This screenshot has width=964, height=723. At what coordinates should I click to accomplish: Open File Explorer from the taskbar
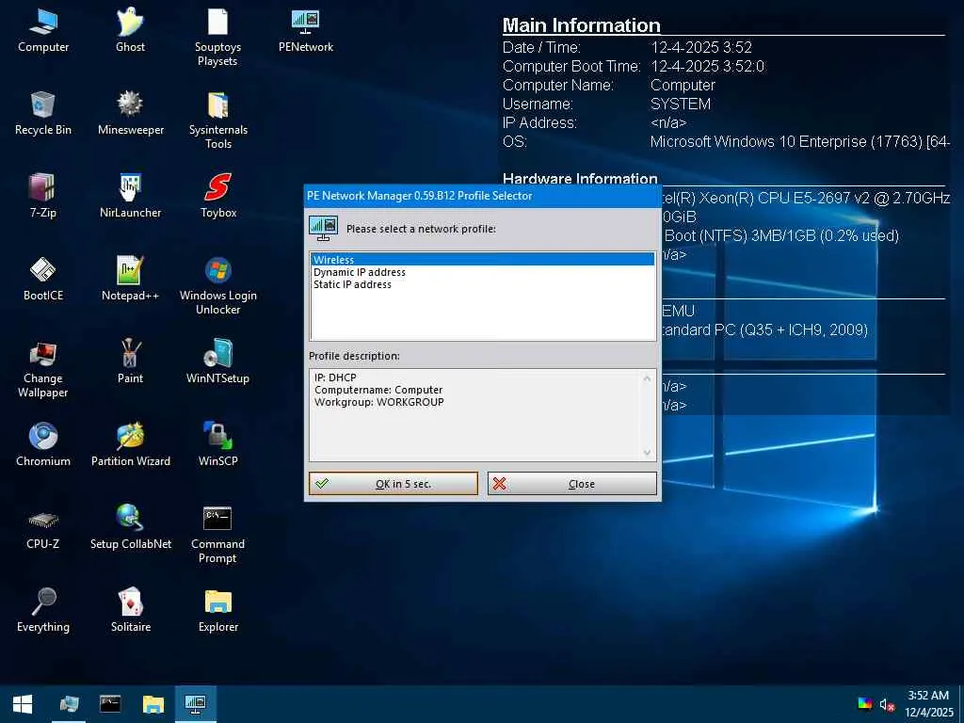[153, 704]
